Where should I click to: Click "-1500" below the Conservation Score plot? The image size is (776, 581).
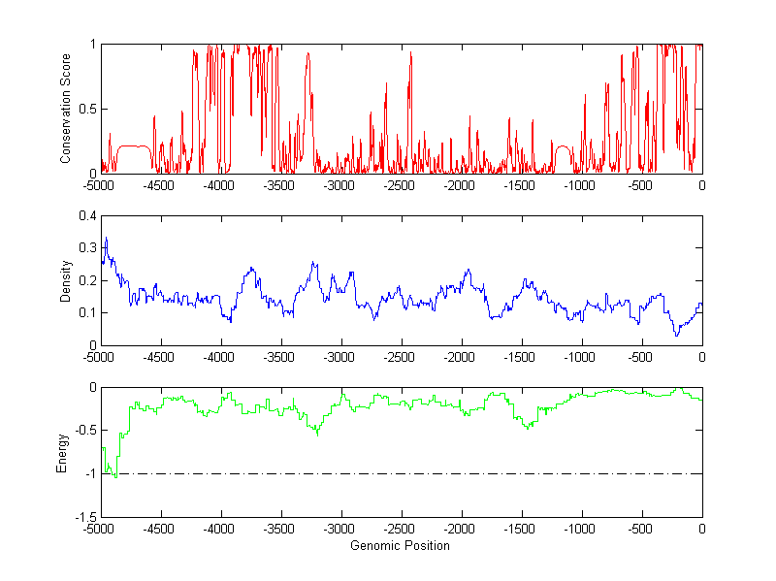click(x=520, y=185)
